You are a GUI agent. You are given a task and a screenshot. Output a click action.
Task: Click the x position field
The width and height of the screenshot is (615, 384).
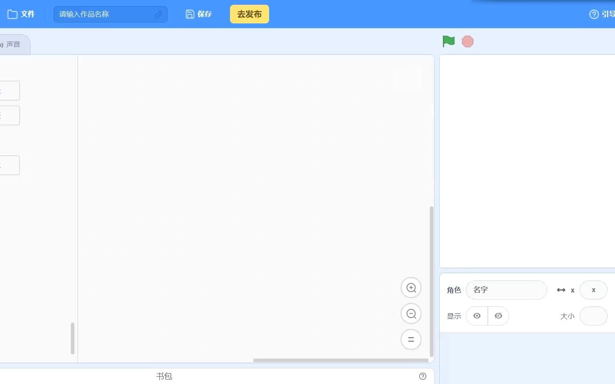tap(593, 290)
